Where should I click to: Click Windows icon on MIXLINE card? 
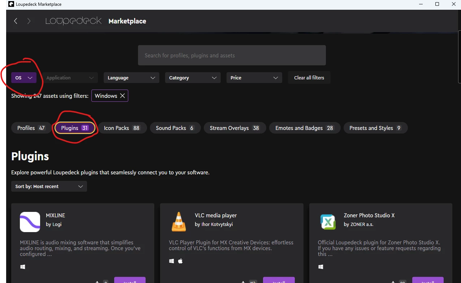point(23,267)
